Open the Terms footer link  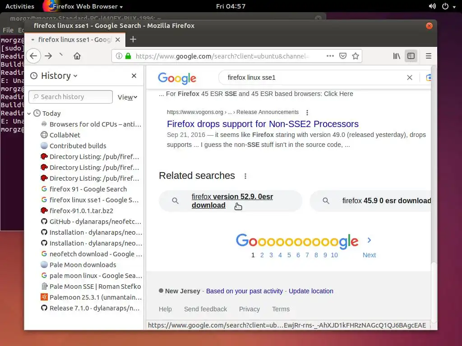tap(281, 309)
